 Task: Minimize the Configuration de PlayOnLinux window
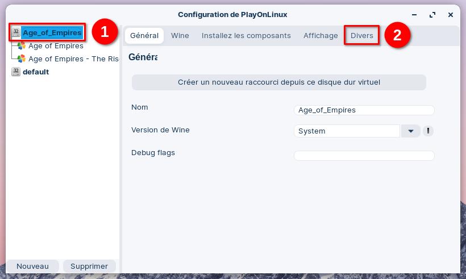(414, 15)
